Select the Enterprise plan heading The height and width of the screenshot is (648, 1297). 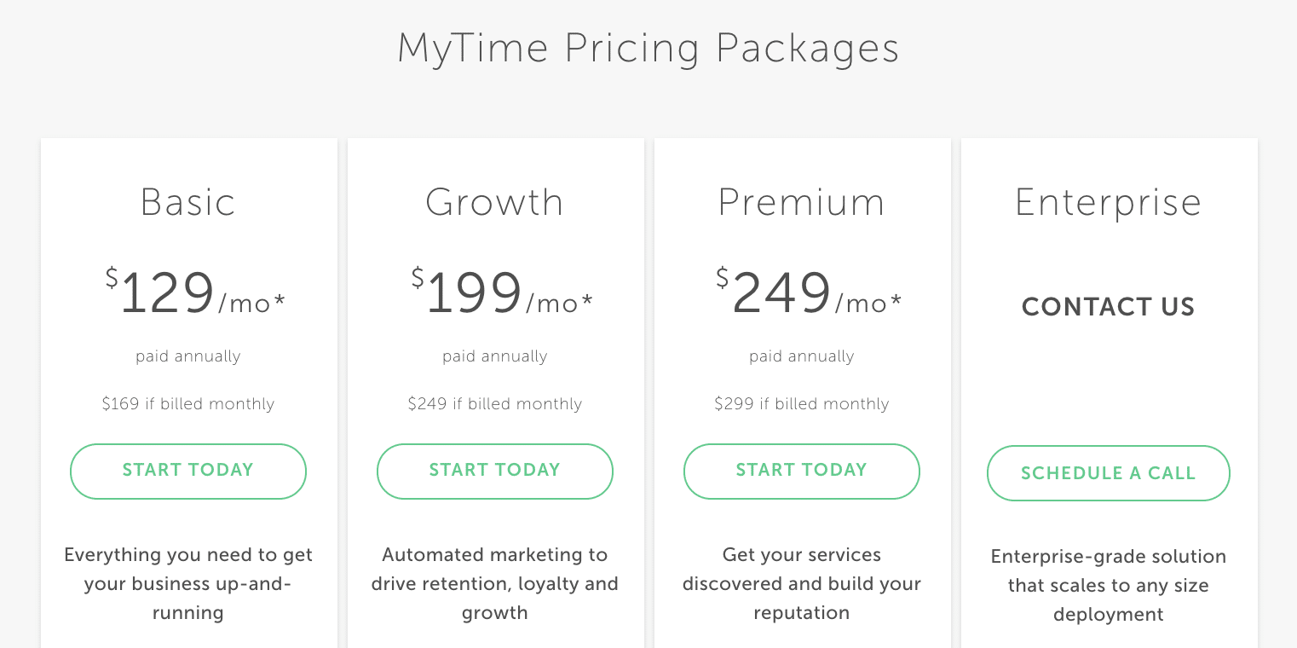[x=1109, y=203]
